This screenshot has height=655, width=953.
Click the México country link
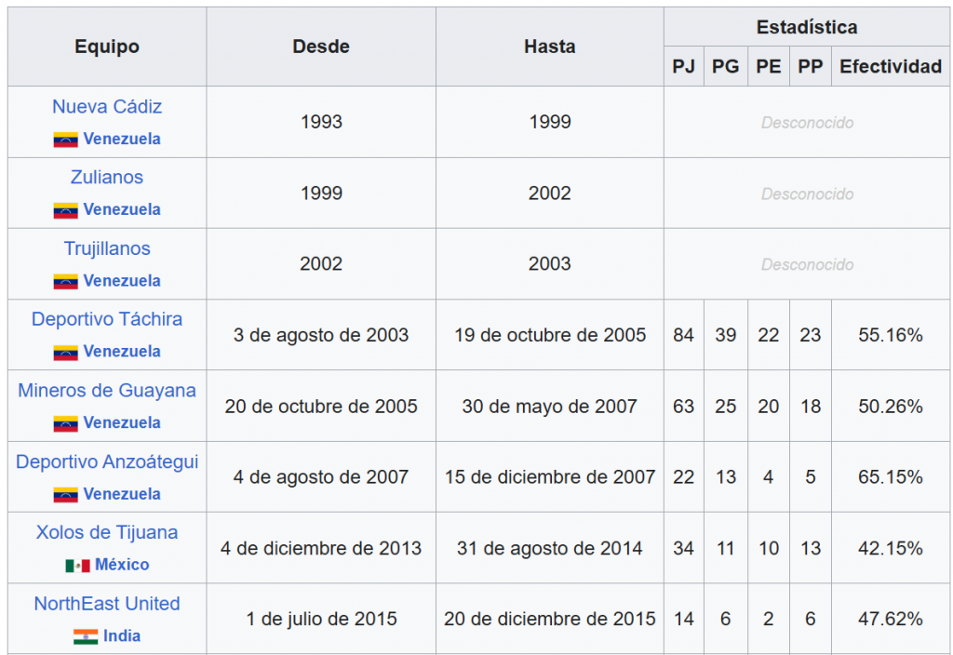tap(122, 565)
